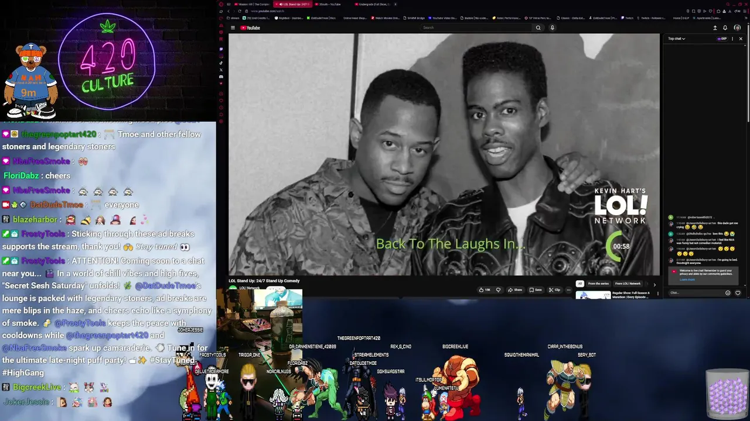Click the Save button under the video
750x421 pixels.
[x=536, y=290]
